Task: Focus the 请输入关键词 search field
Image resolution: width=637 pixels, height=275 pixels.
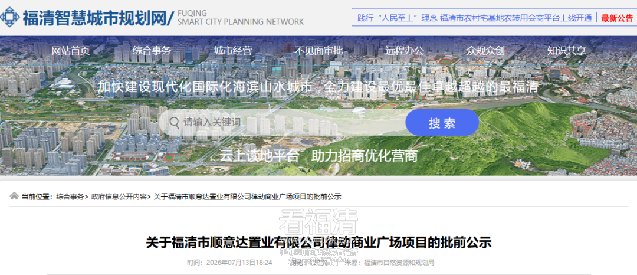Action: pos(283,122)
